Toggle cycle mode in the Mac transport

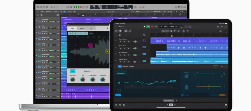tap(87, 7)
